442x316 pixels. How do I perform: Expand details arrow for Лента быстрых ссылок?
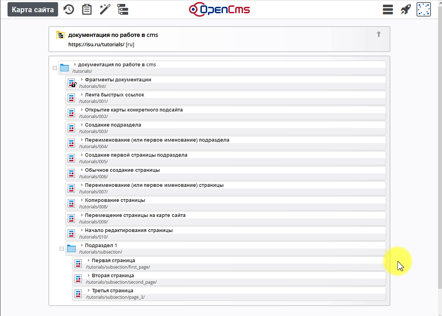82,95
